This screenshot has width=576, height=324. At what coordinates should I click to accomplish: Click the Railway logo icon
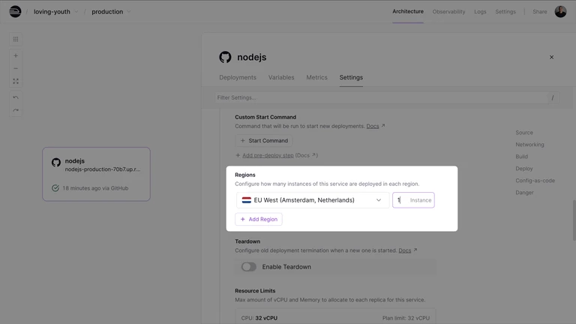15,11
